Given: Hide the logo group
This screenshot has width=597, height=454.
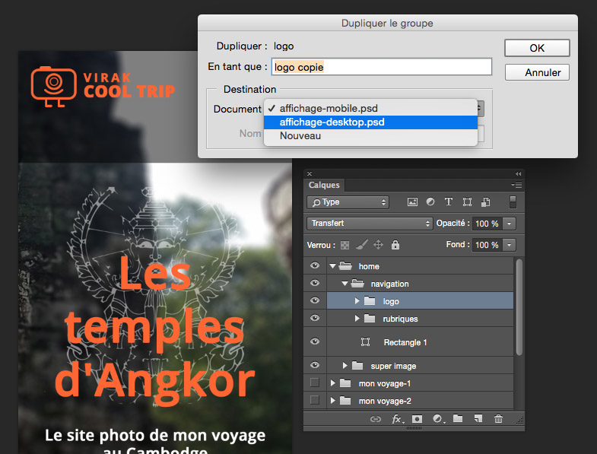Looking at the screenshot, I should tap(315, 300).
